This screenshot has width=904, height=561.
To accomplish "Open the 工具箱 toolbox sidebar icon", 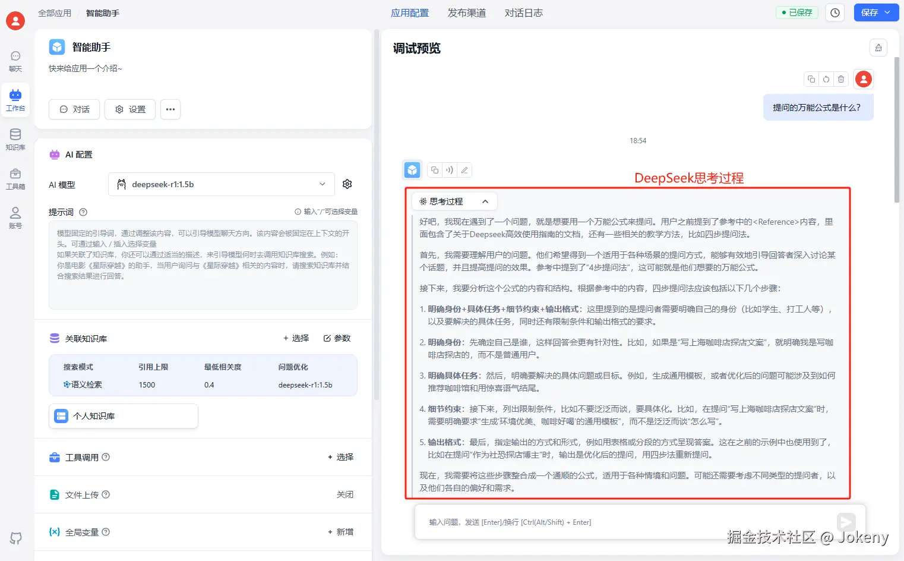I will click(x=15, y=178).
